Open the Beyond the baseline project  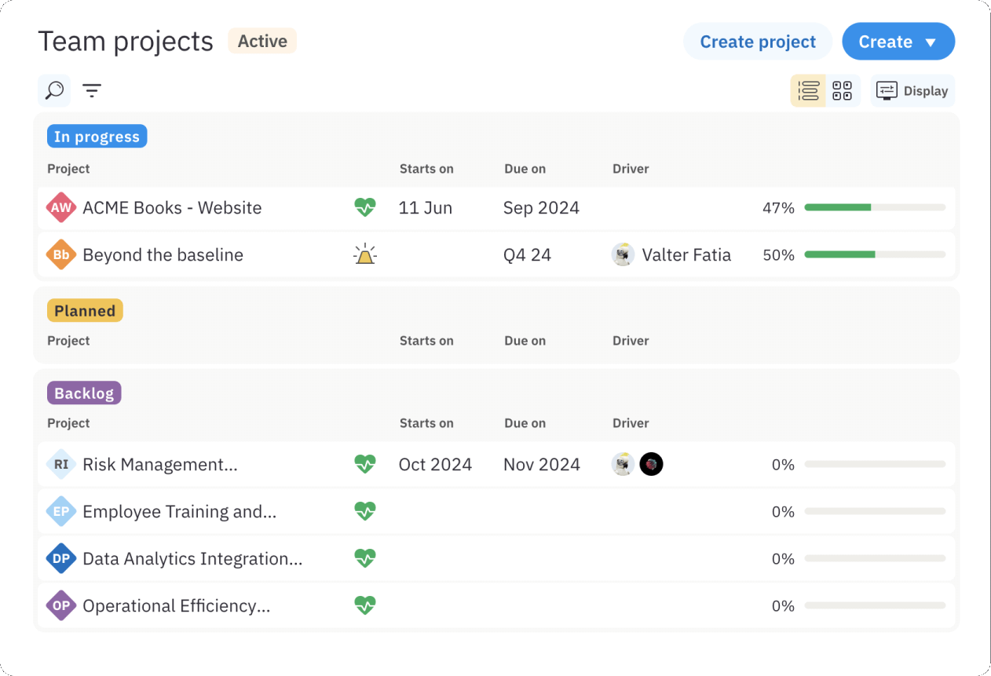tap(163, 255)
